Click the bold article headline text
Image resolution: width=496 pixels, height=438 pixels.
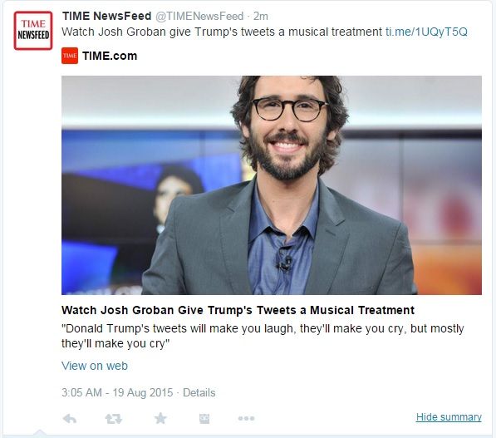click(238, 310)
